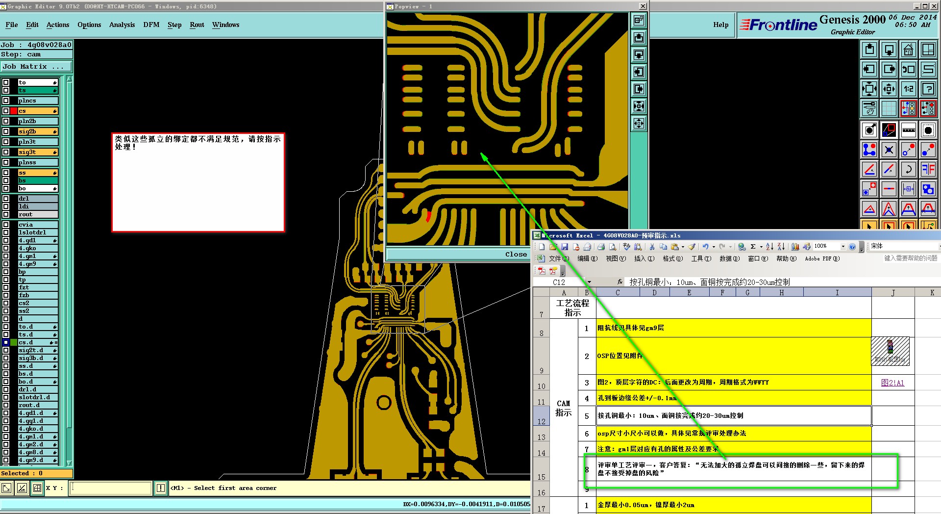The width and height of the screenshot is (941, 514).
Task: Toggle the checkbox for layer 'cs'
Action: tap(6, 111)
